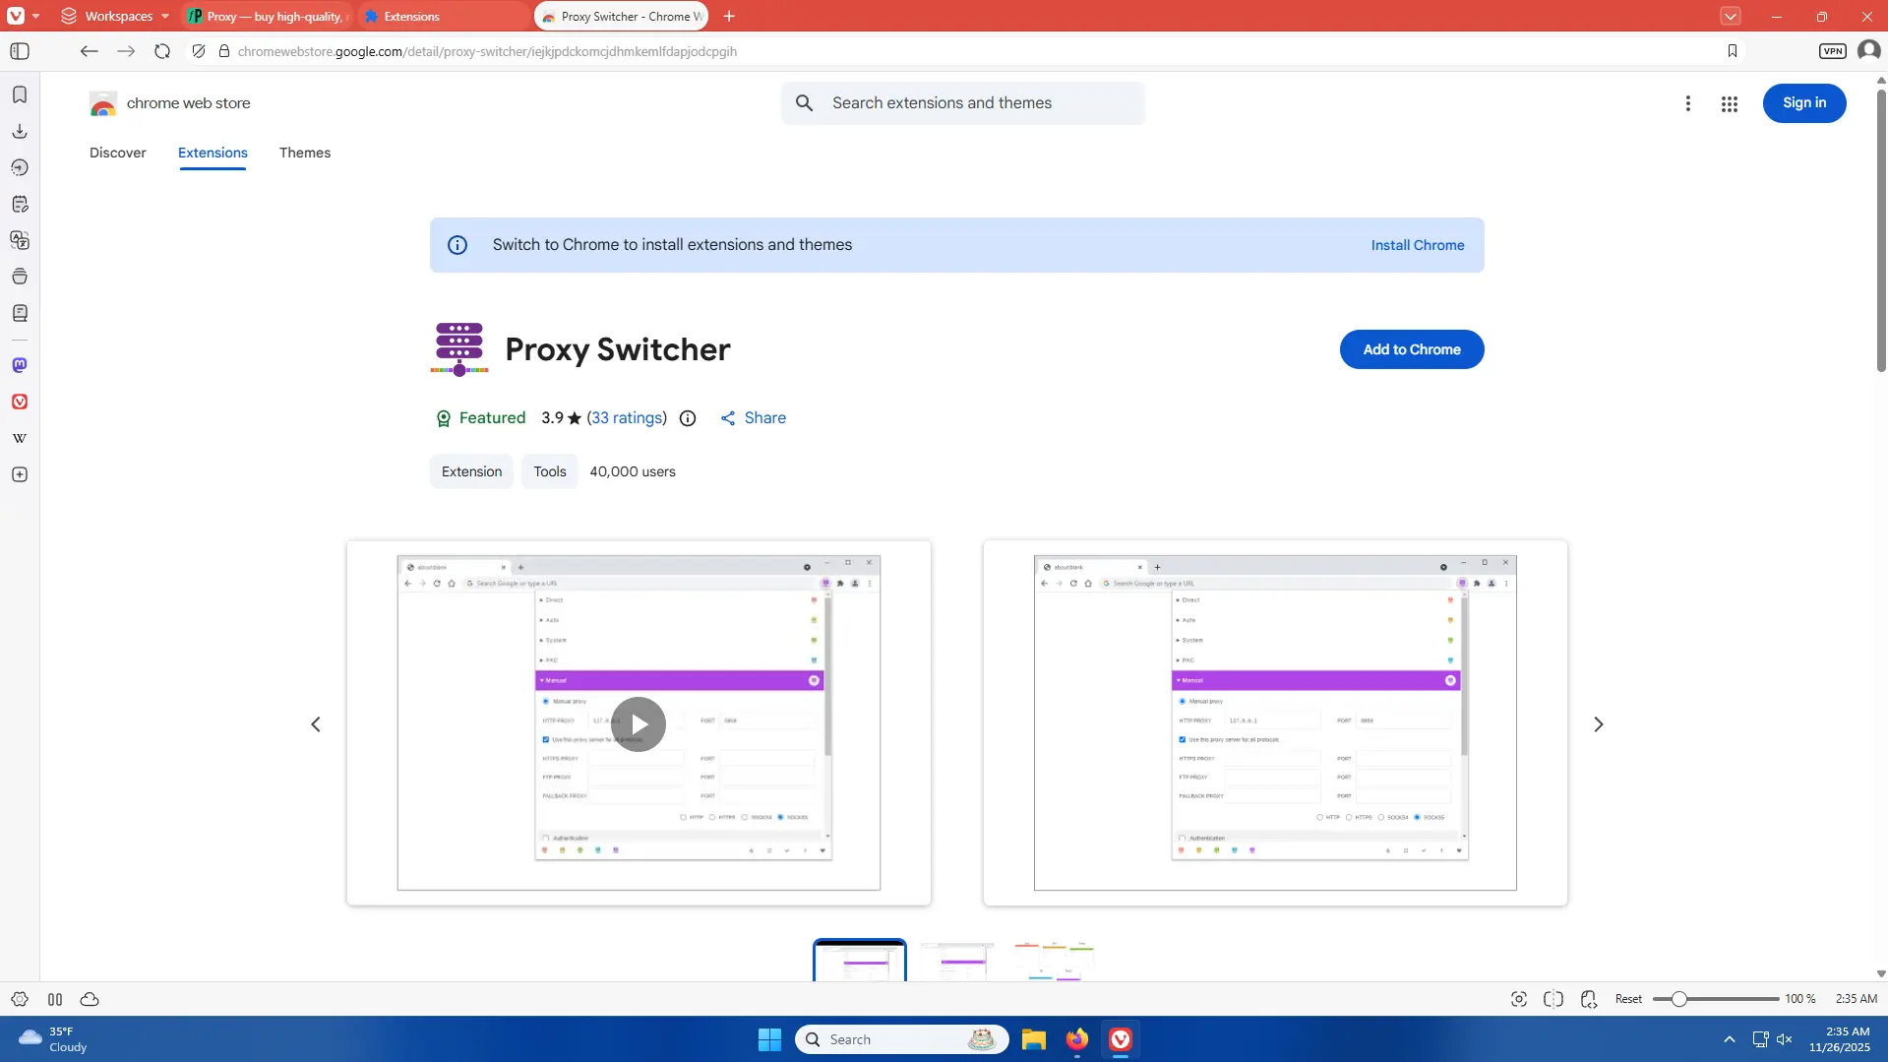The height and width of the screenshot is (1062, 1888).
Task: Click the address bar URL
Action: point(487,51)
